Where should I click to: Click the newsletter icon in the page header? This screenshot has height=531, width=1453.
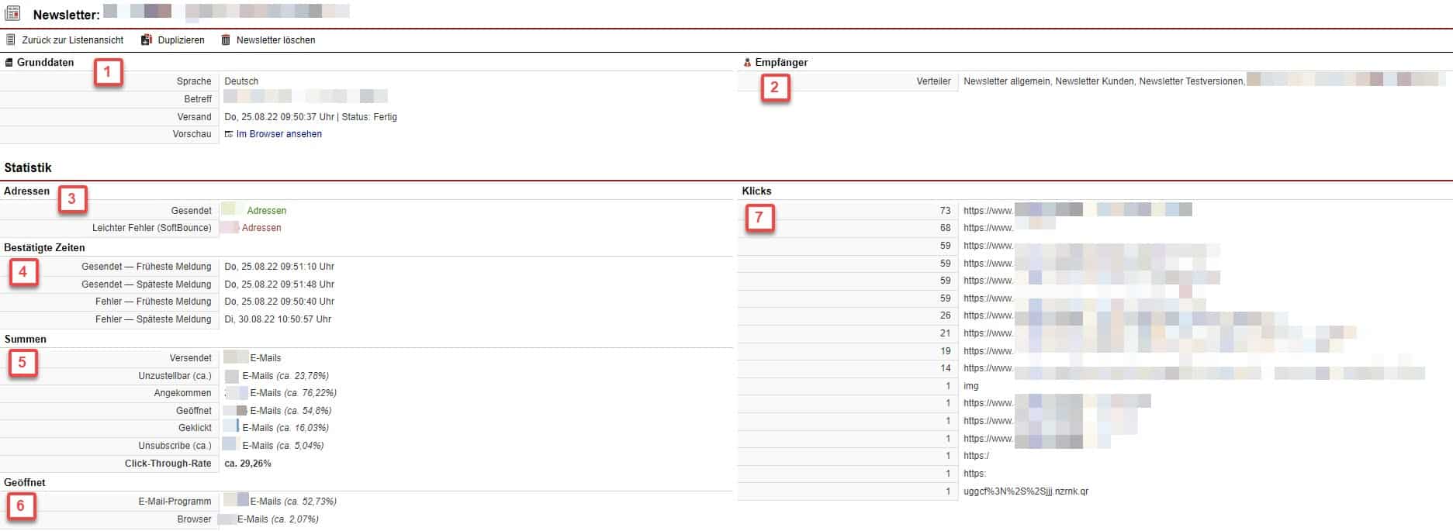[12, 13]
